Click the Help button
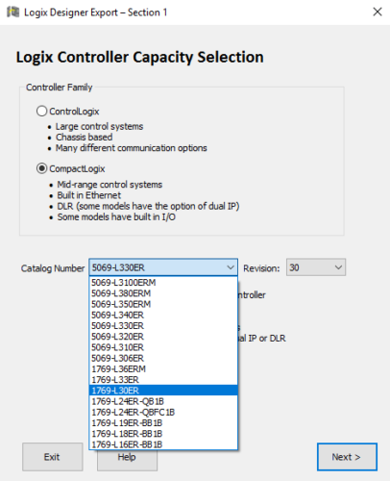This screenshot has width=390, height=481. click(127, 460)
